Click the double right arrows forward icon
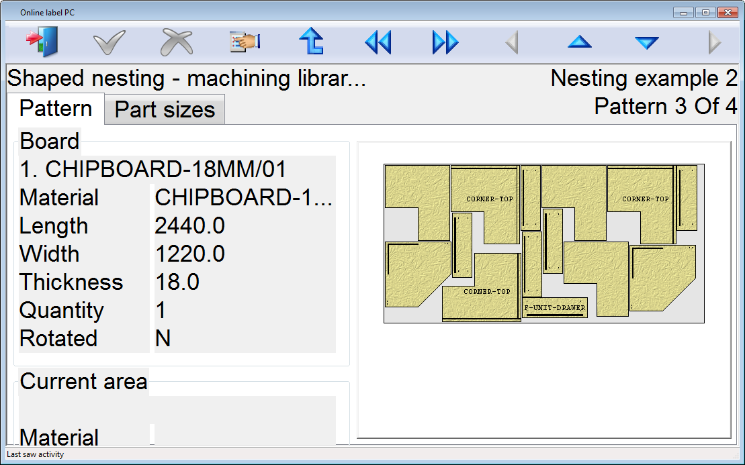The height and width of the screenshot is (465, 745). point(445,42)
